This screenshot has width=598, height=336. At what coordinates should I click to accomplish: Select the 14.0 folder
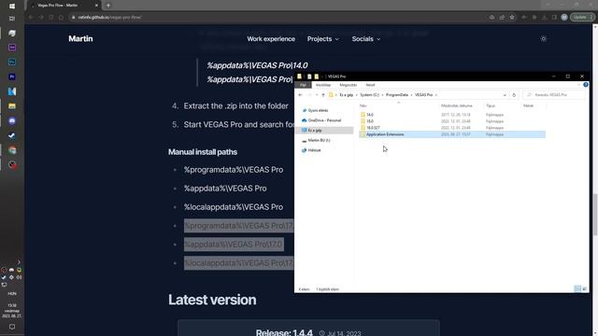[370, 115]
